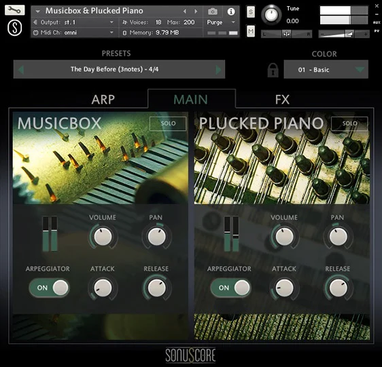Open the camera snapshot view
Screen dimensions: 382x367
[213, 12]
